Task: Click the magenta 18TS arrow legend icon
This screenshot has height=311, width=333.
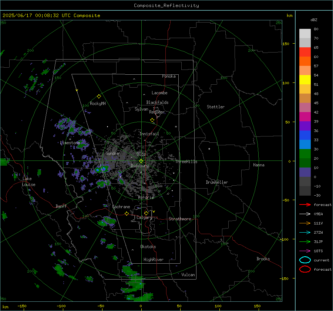Action: pos(305,251)
